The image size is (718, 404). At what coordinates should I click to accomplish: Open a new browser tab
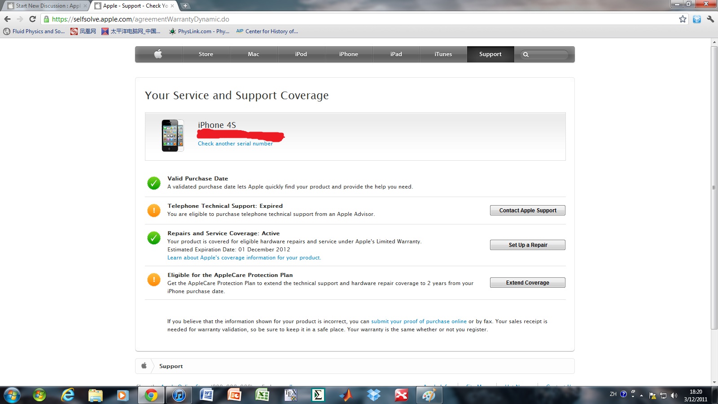pos(185,6)
